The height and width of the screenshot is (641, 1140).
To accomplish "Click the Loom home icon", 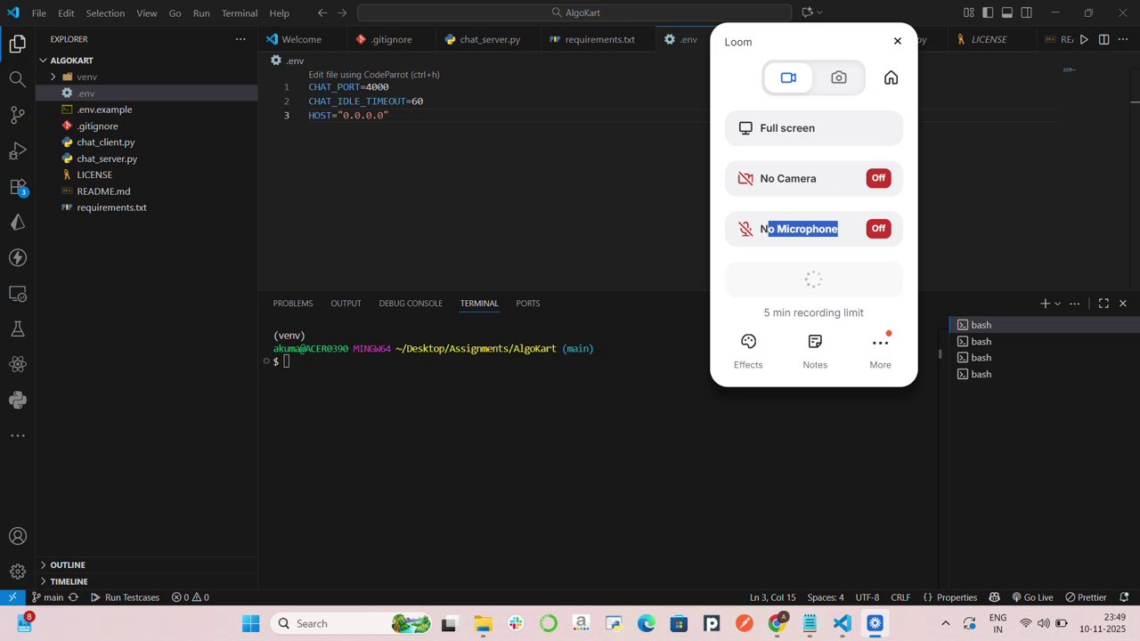I will click(x=891, y=77).
